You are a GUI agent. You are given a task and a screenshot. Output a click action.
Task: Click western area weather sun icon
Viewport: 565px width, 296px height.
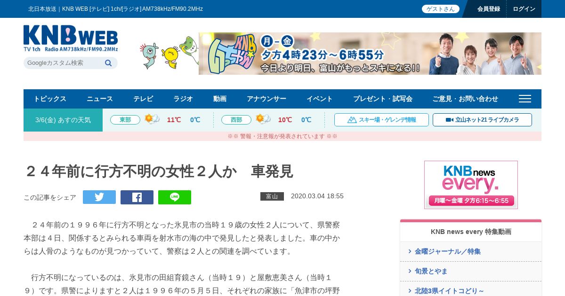point(263,119)
